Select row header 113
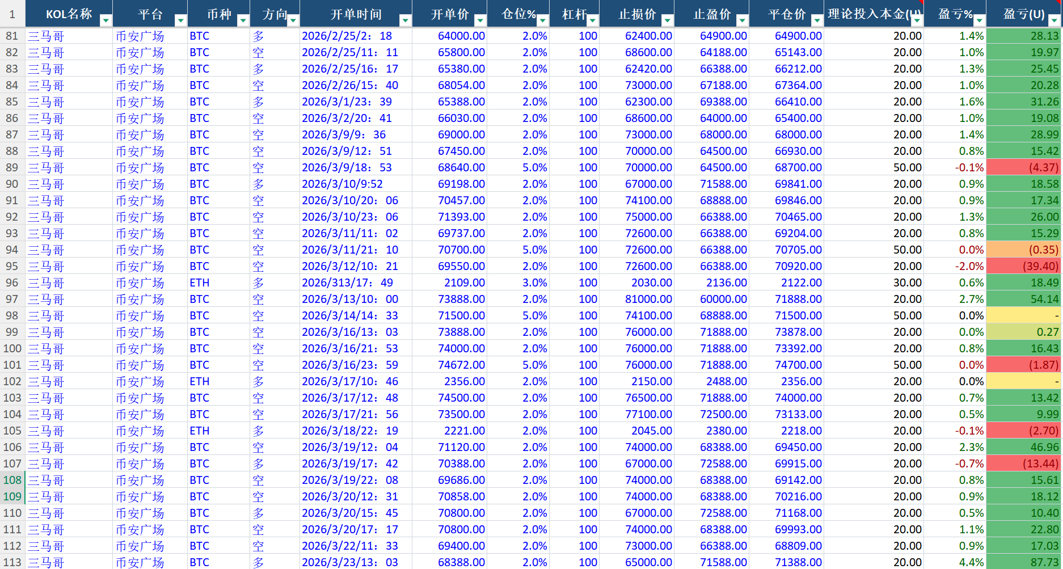The height and width of the screenshot is (569, 1063). coord(12,562)
